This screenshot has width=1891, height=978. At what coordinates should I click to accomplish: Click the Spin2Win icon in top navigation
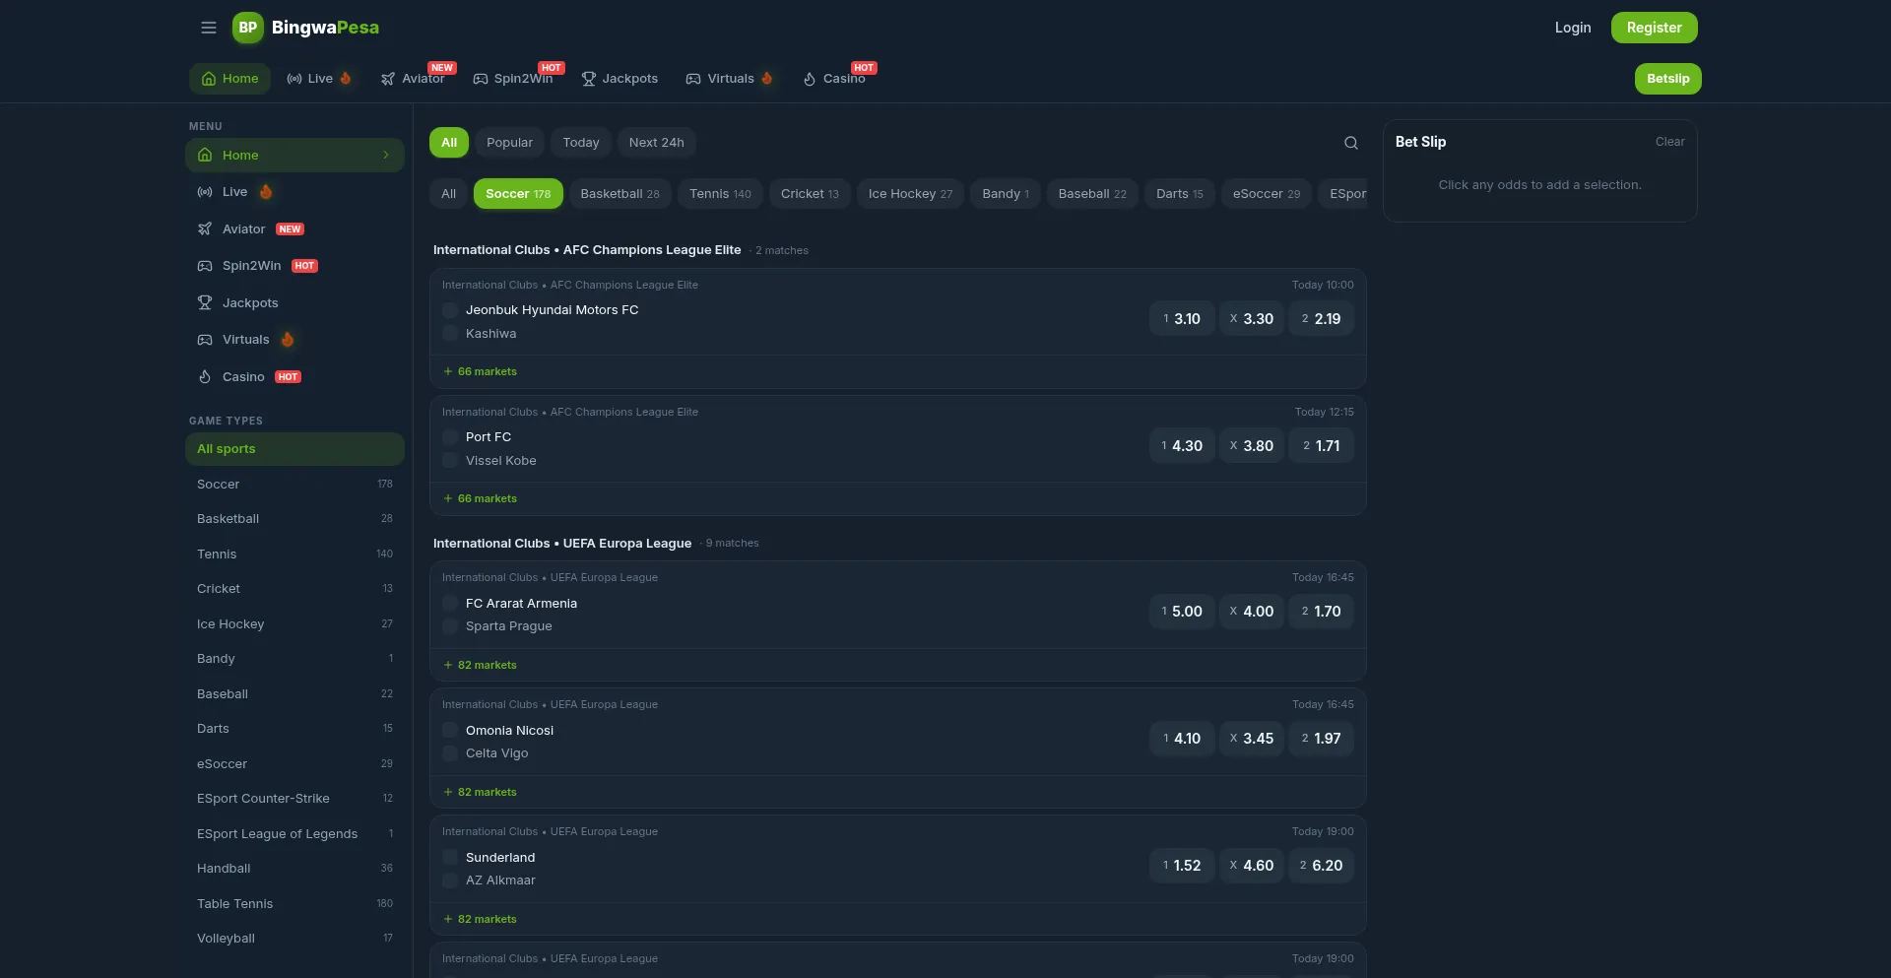[x=481, y=79]
